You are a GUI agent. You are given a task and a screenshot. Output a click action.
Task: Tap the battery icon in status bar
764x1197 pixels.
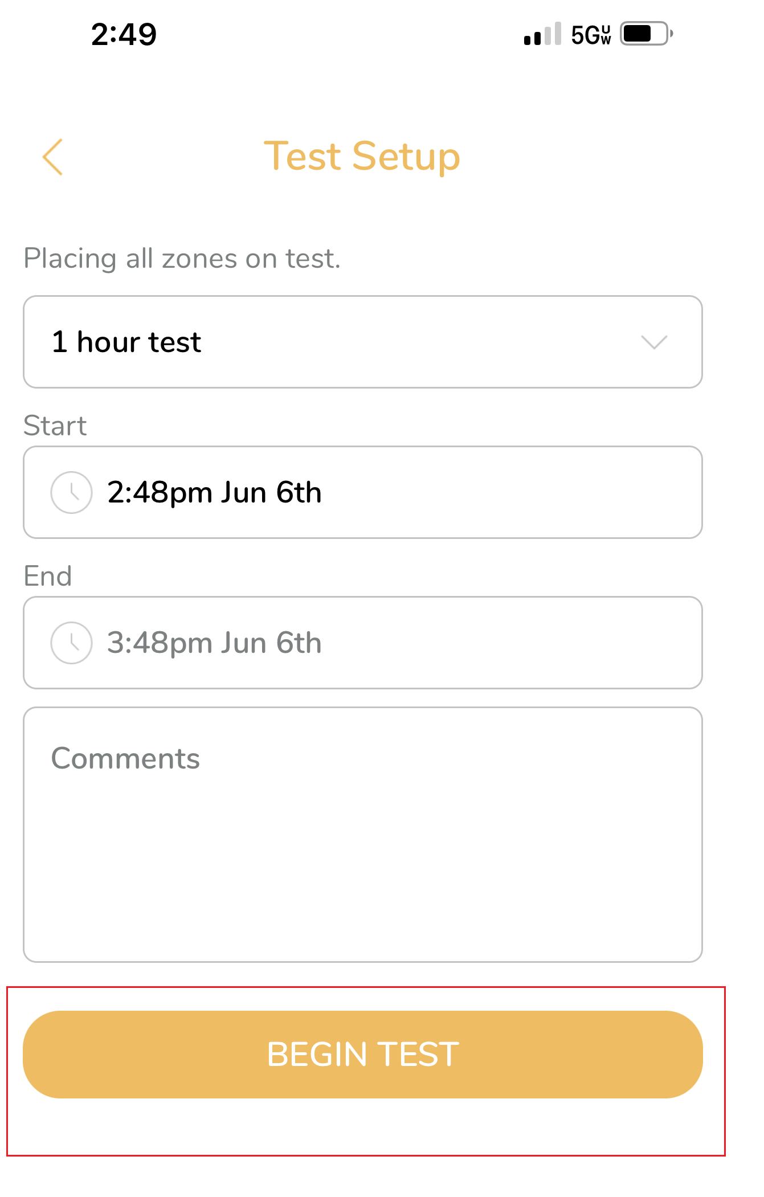coord(646,34)
